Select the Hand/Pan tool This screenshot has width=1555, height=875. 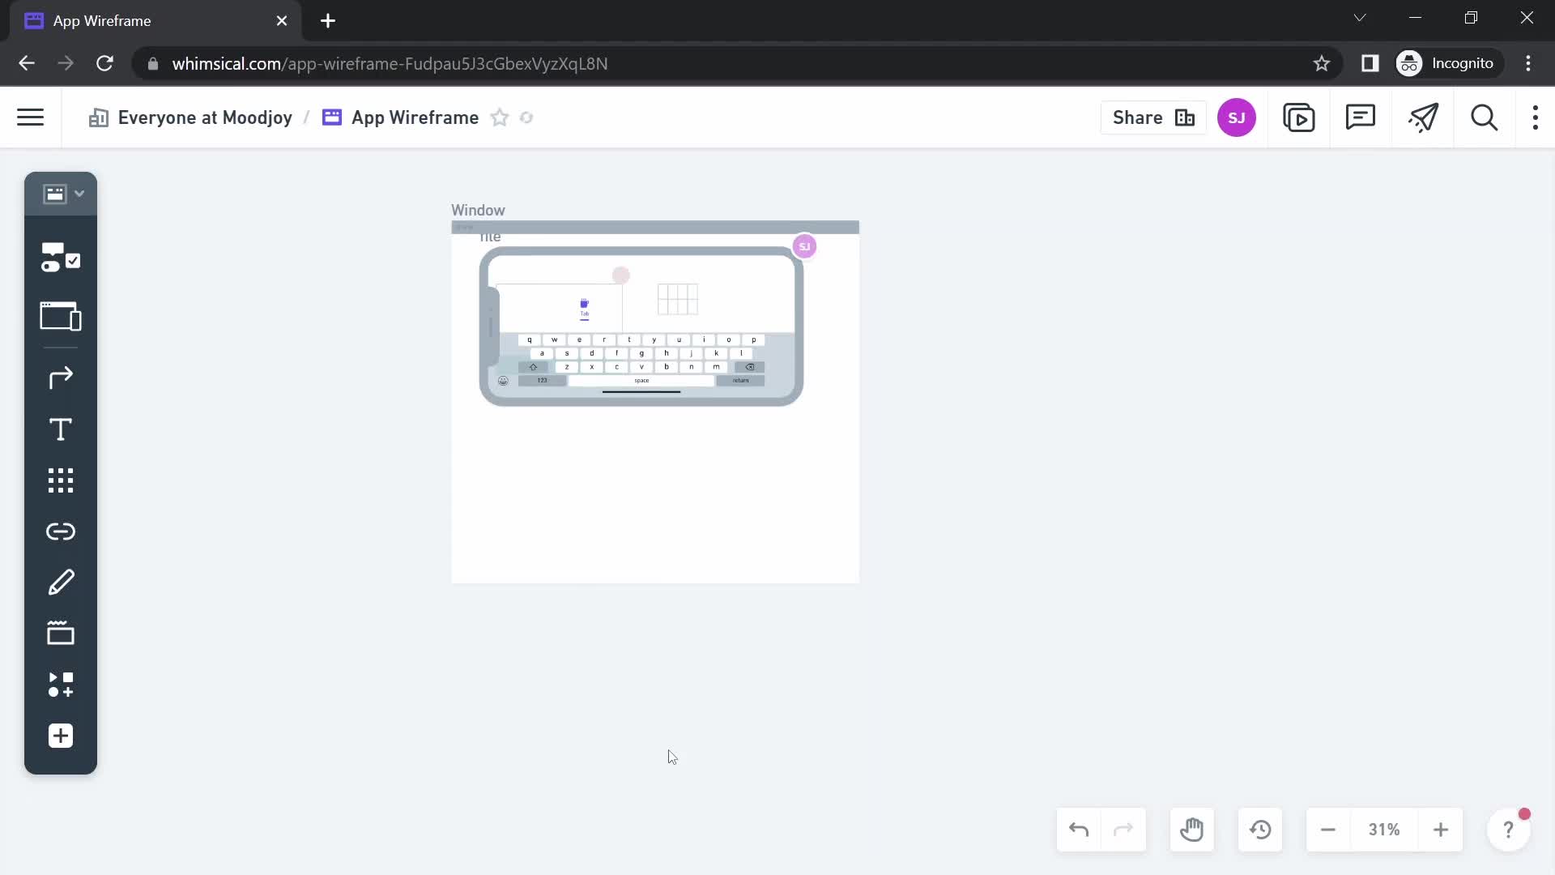[x=1192, y=829]
